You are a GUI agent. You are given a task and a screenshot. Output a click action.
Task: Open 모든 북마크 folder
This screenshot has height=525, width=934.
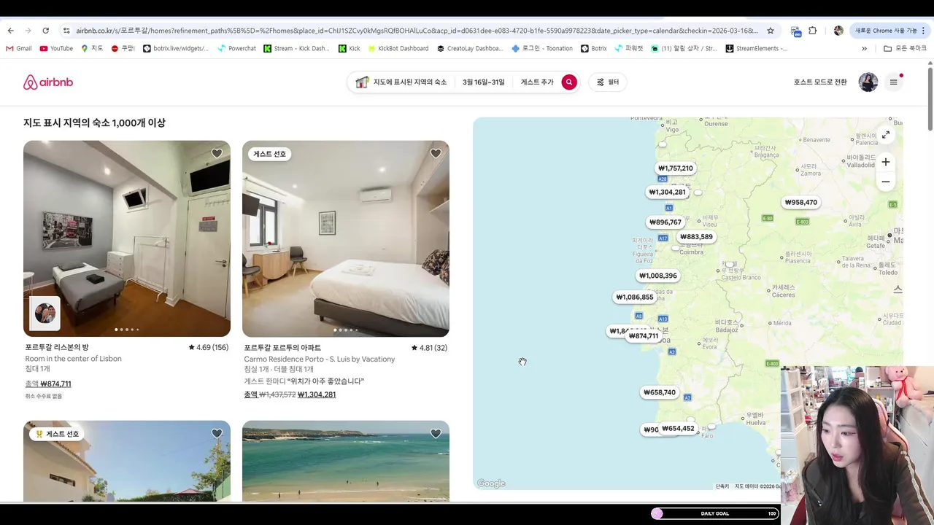(x=905, y=49)
